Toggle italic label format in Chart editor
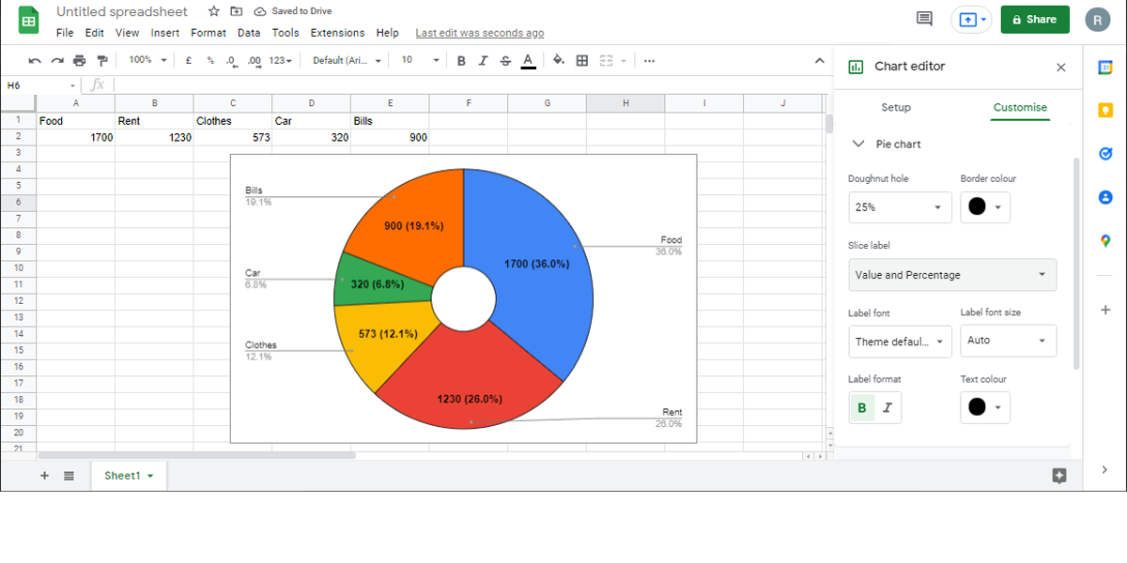 888,408
